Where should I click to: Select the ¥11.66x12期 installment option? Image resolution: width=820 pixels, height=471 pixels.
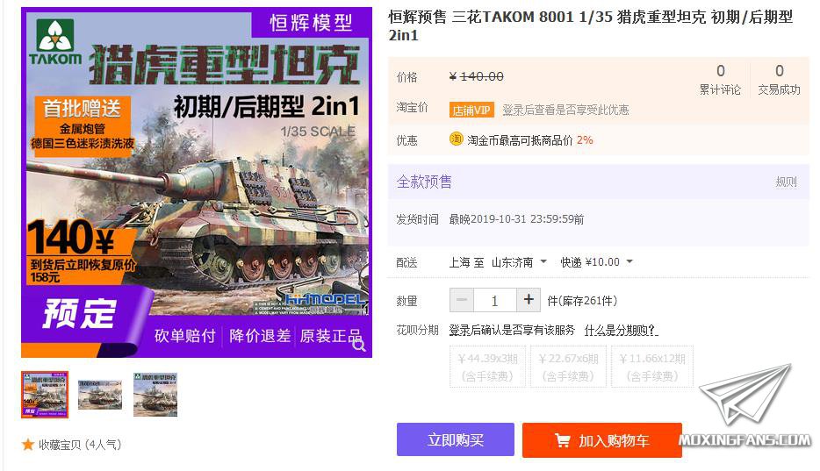(x=652, y=367)
